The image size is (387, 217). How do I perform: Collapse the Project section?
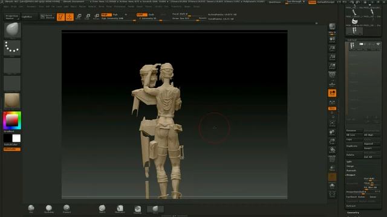click(x=351, y=175)
